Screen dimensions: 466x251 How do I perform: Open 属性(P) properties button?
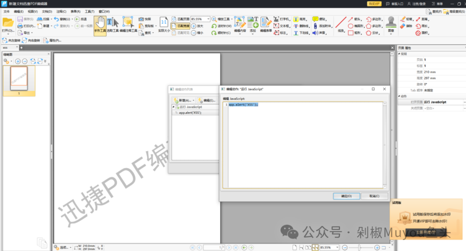pos(52,41)
